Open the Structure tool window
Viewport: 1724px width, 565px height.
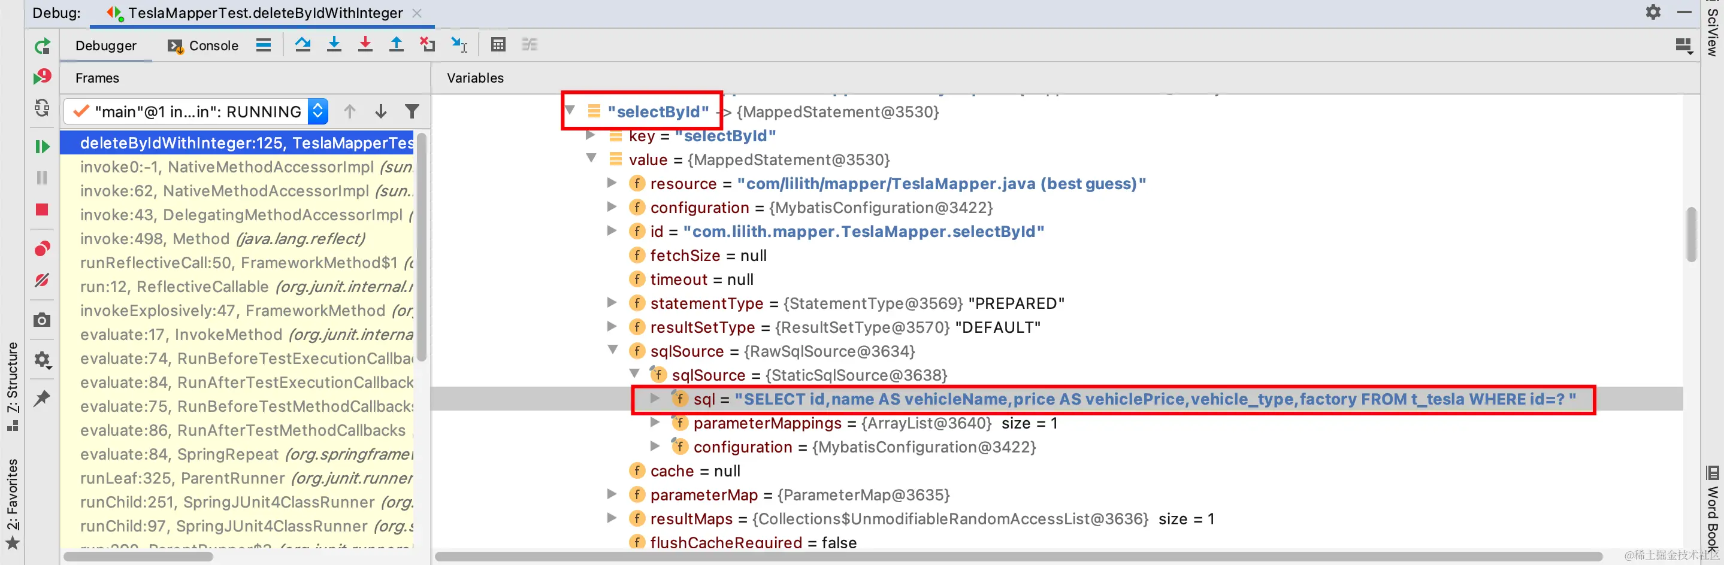pos(12,387)
